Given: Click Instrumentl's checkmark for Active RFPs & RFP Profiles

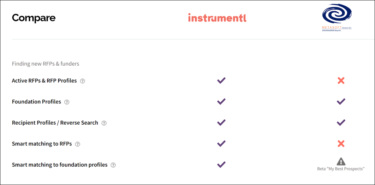Looking at the screenshot, I should (221, 80).
